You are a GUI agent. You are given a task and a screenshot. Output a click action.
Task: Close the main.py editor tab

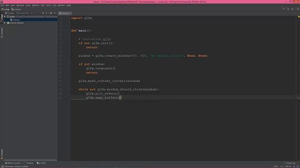[70, 13]
